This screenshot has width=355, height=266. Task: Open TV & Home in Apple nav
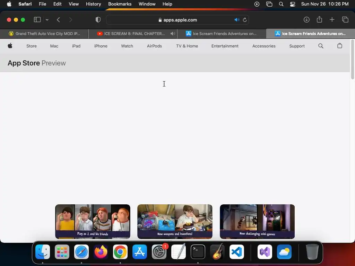pyautogui.click(x=187, y=46)
